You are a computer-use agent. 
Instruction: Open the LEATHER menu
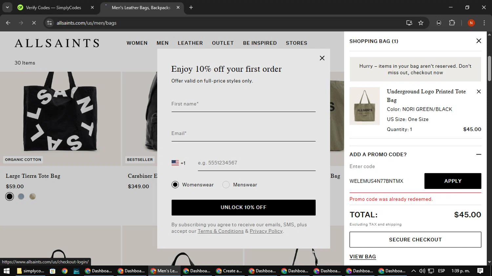[x=190, y=43]
